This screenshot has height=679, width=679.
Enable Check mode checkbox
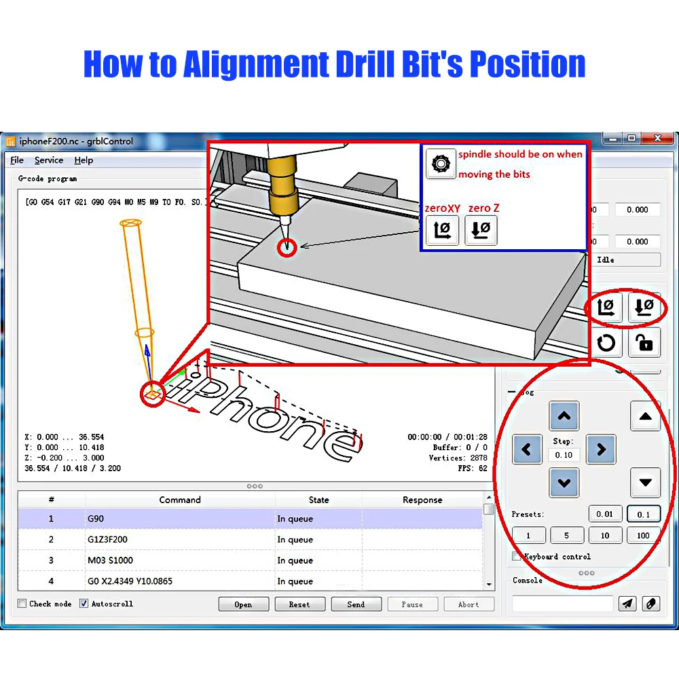point(22,603)
